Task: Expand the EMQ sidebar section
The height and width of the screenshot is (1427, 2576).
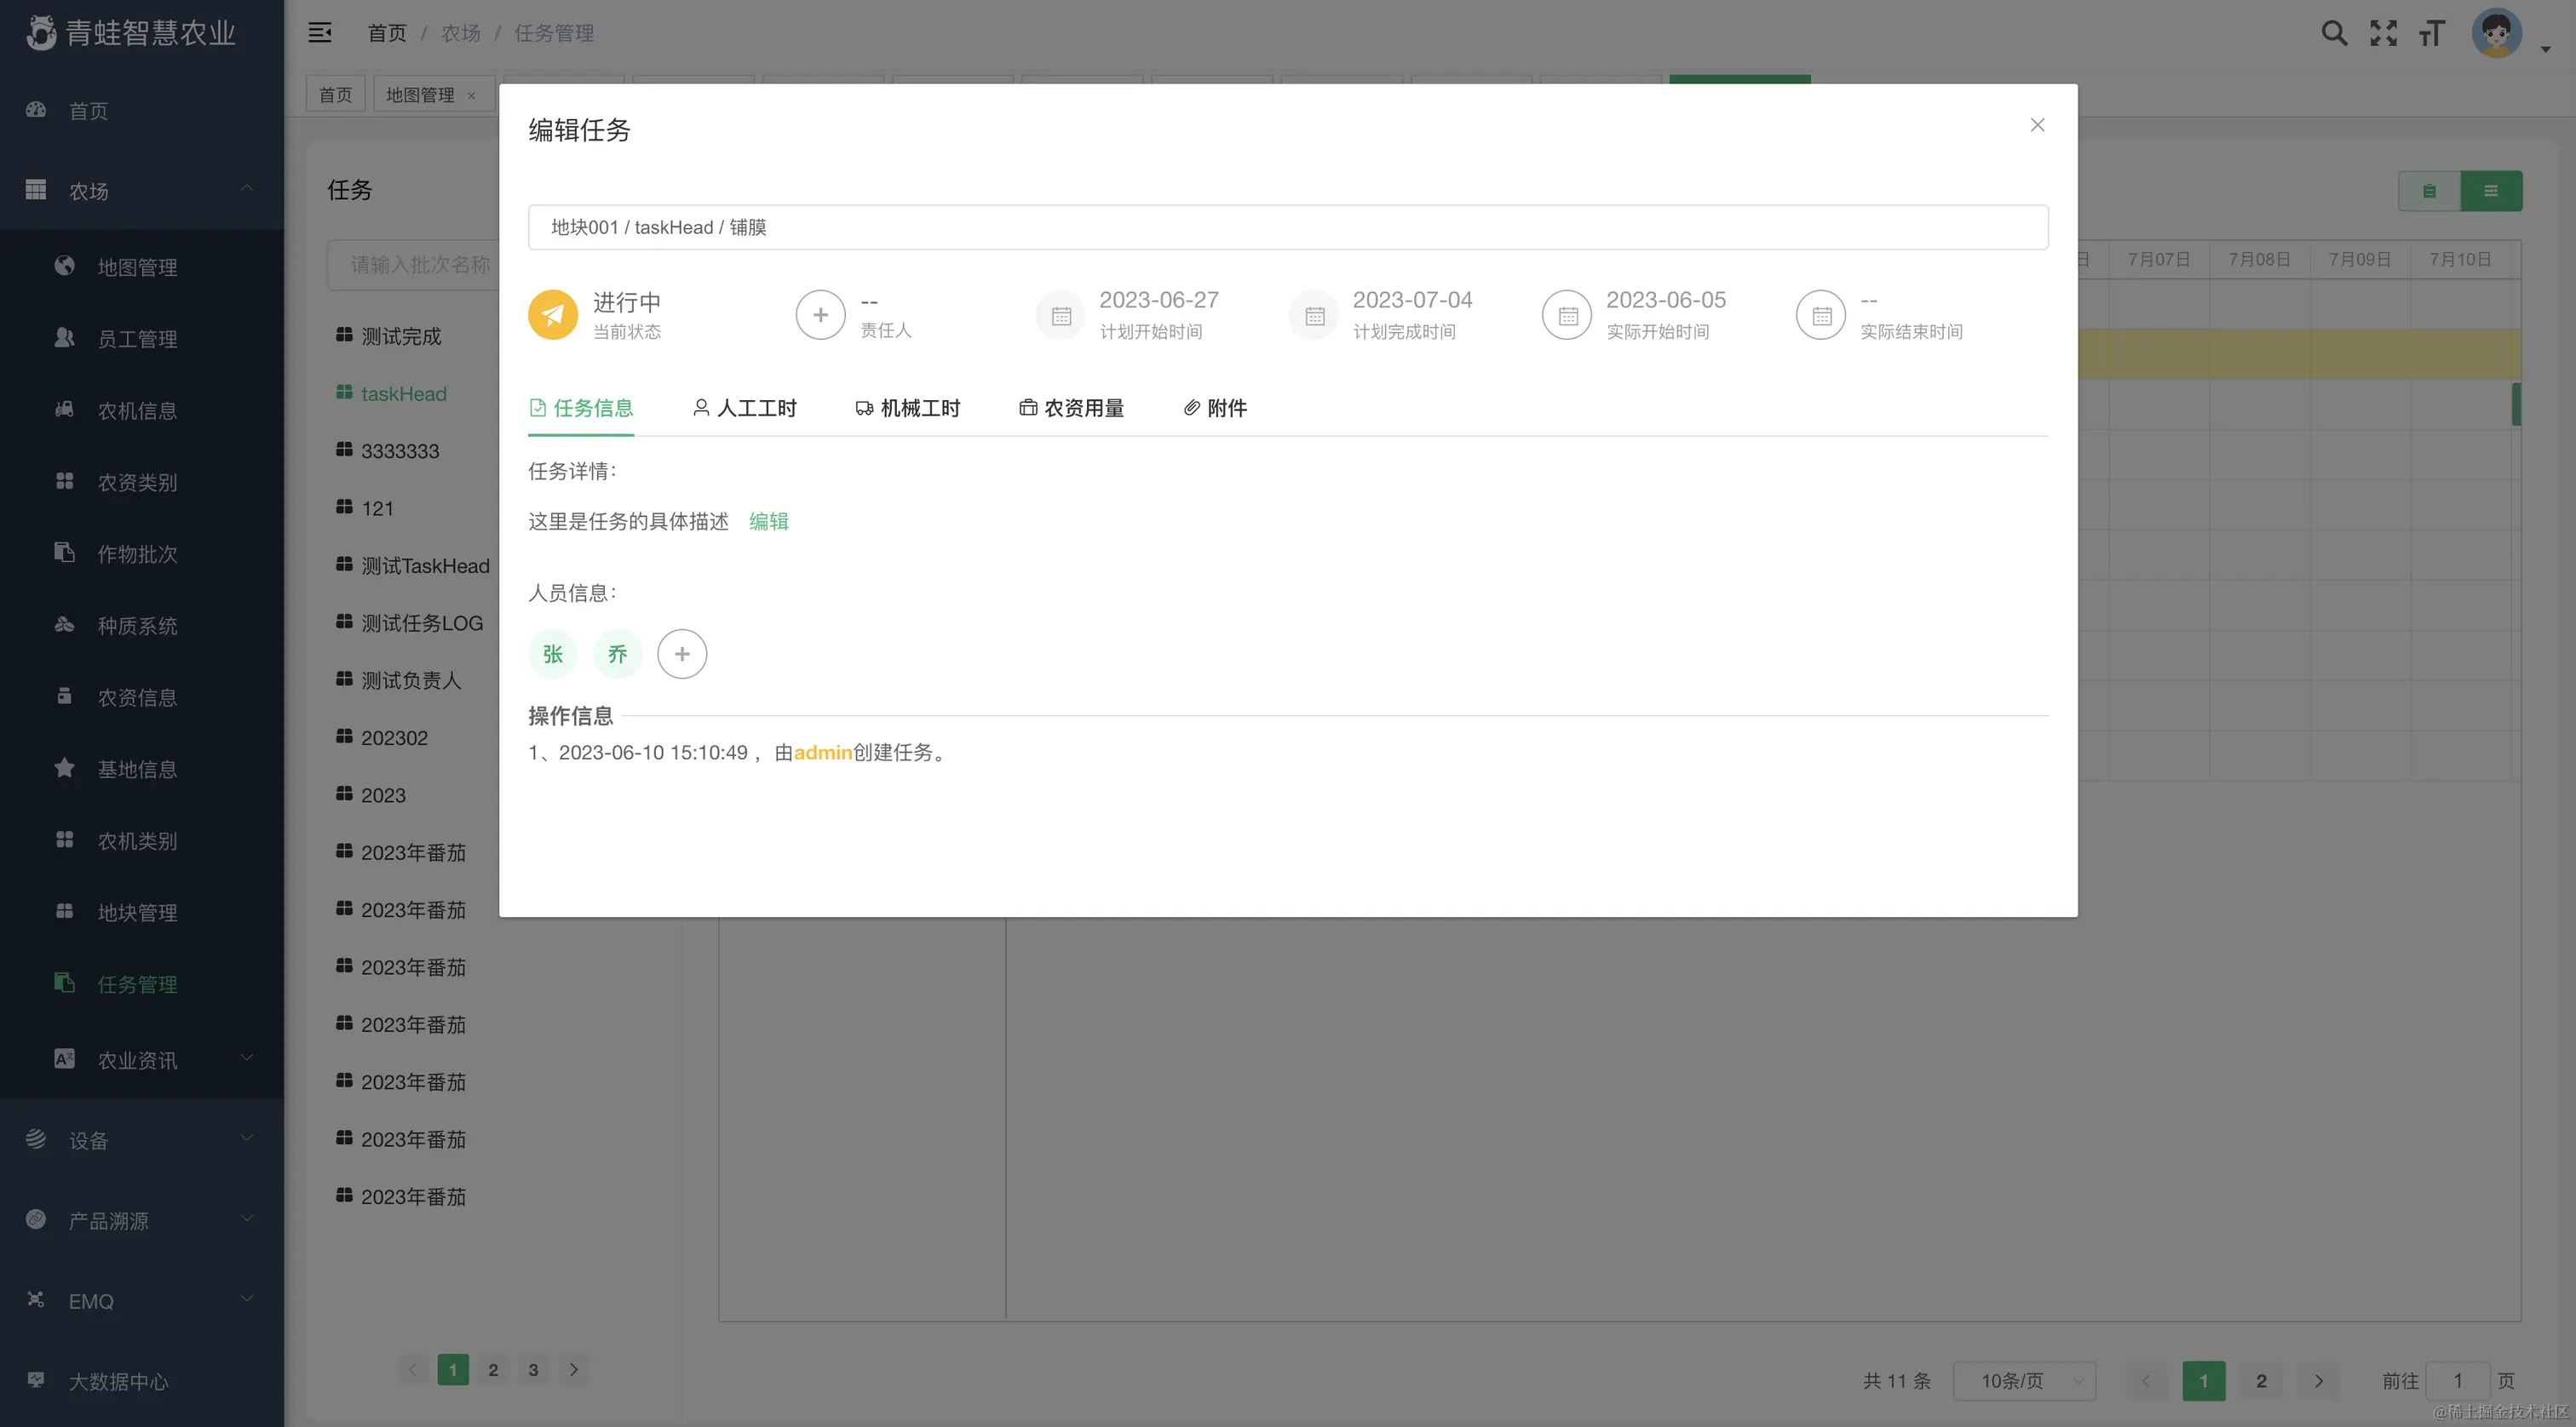Action: 140,1299
